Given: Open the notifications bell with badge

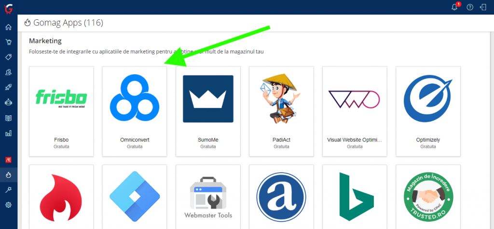Looking at the screenshot, I should pyautogui.click(x=455, y=7).
